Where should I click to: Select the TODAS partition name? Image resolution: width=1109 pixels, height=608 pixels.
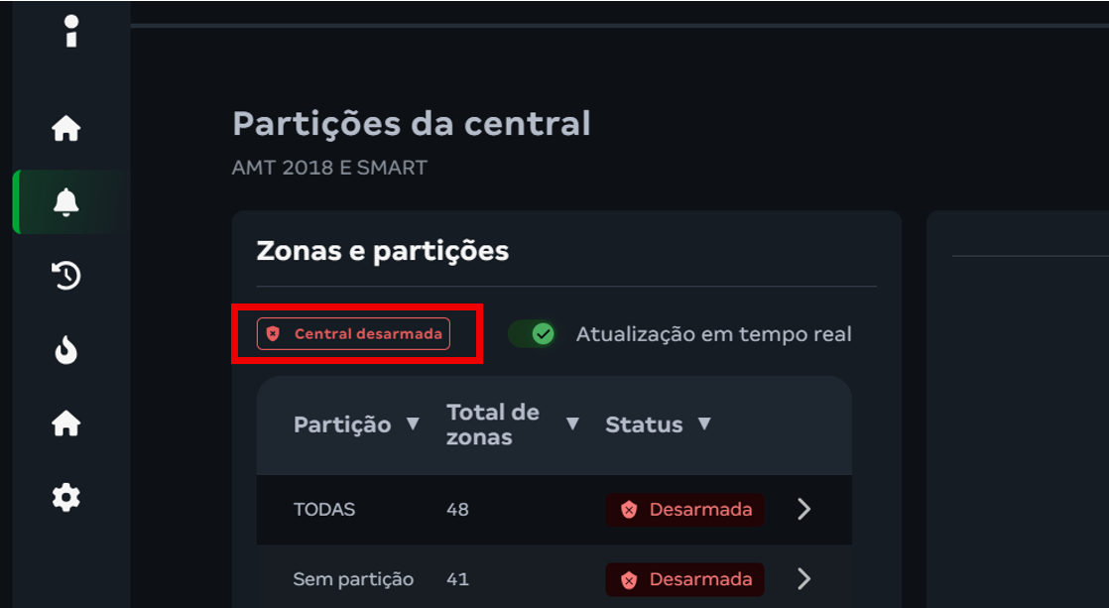tap(324, 510)
